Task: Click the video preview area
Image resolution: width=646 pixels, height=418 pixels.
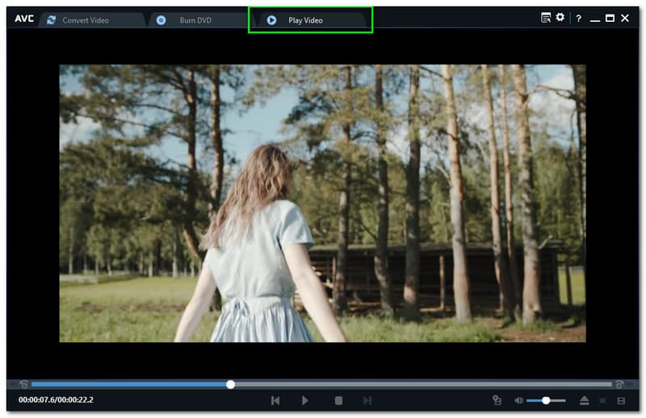Action: 322,203
